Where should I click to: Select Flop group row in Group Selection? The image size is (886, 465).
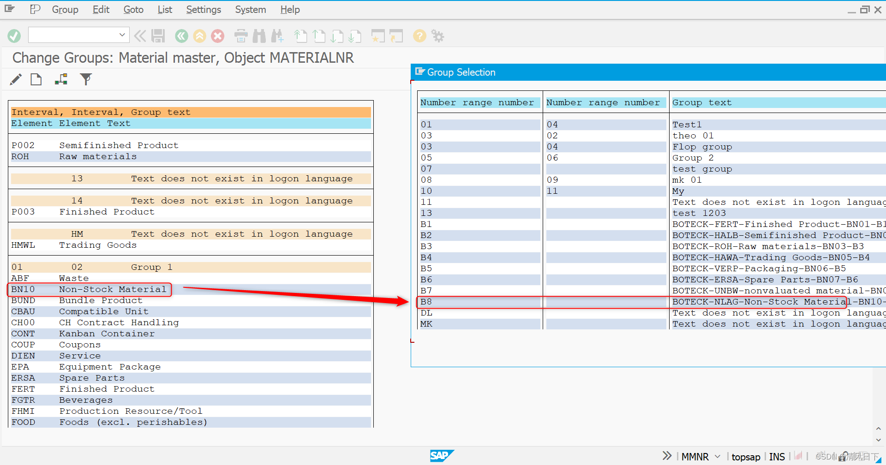(653, 147)
